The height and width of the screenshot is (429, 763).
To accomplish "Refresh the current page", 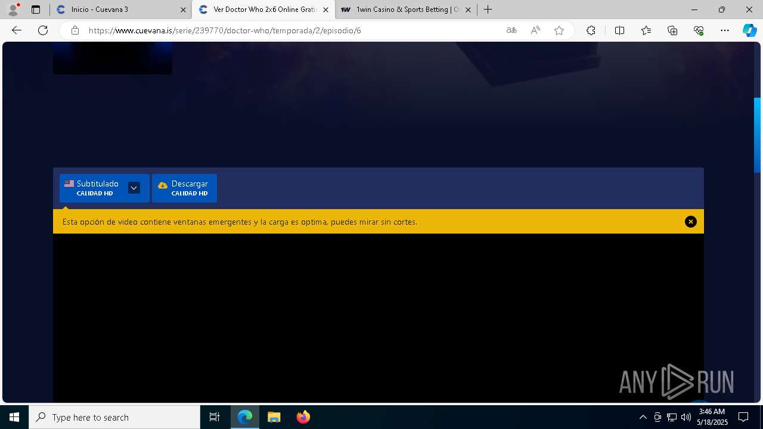I will (43, 30).
